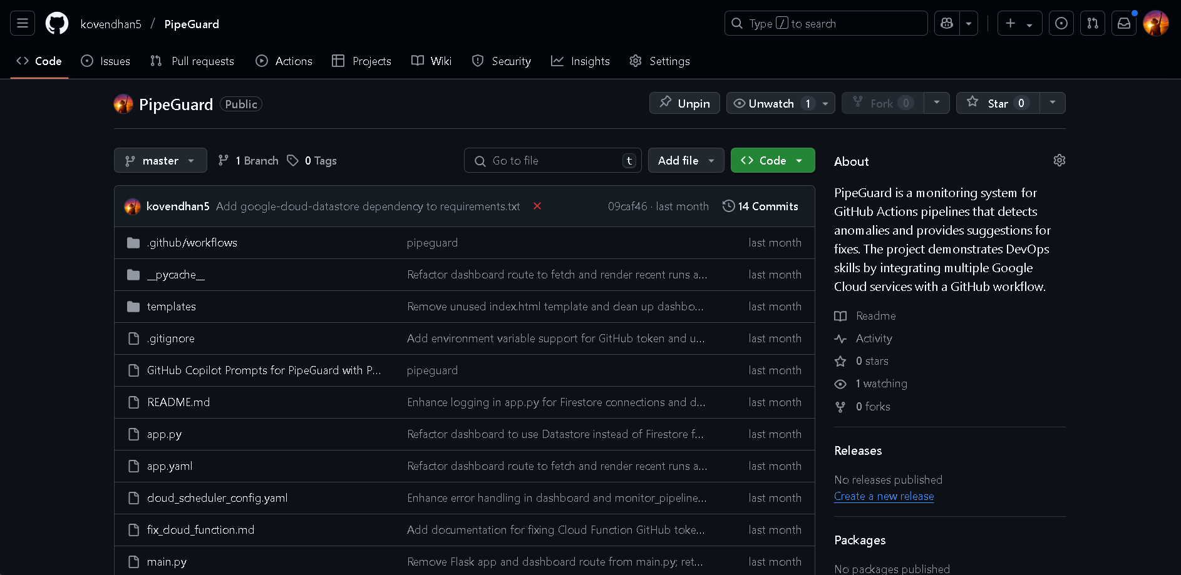Switch to the Code tab

click(x=39, y=61)
